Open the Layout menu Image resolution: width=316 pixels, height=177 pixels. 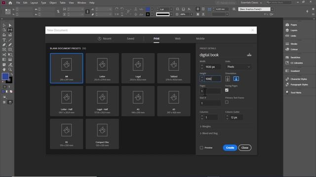34,3
